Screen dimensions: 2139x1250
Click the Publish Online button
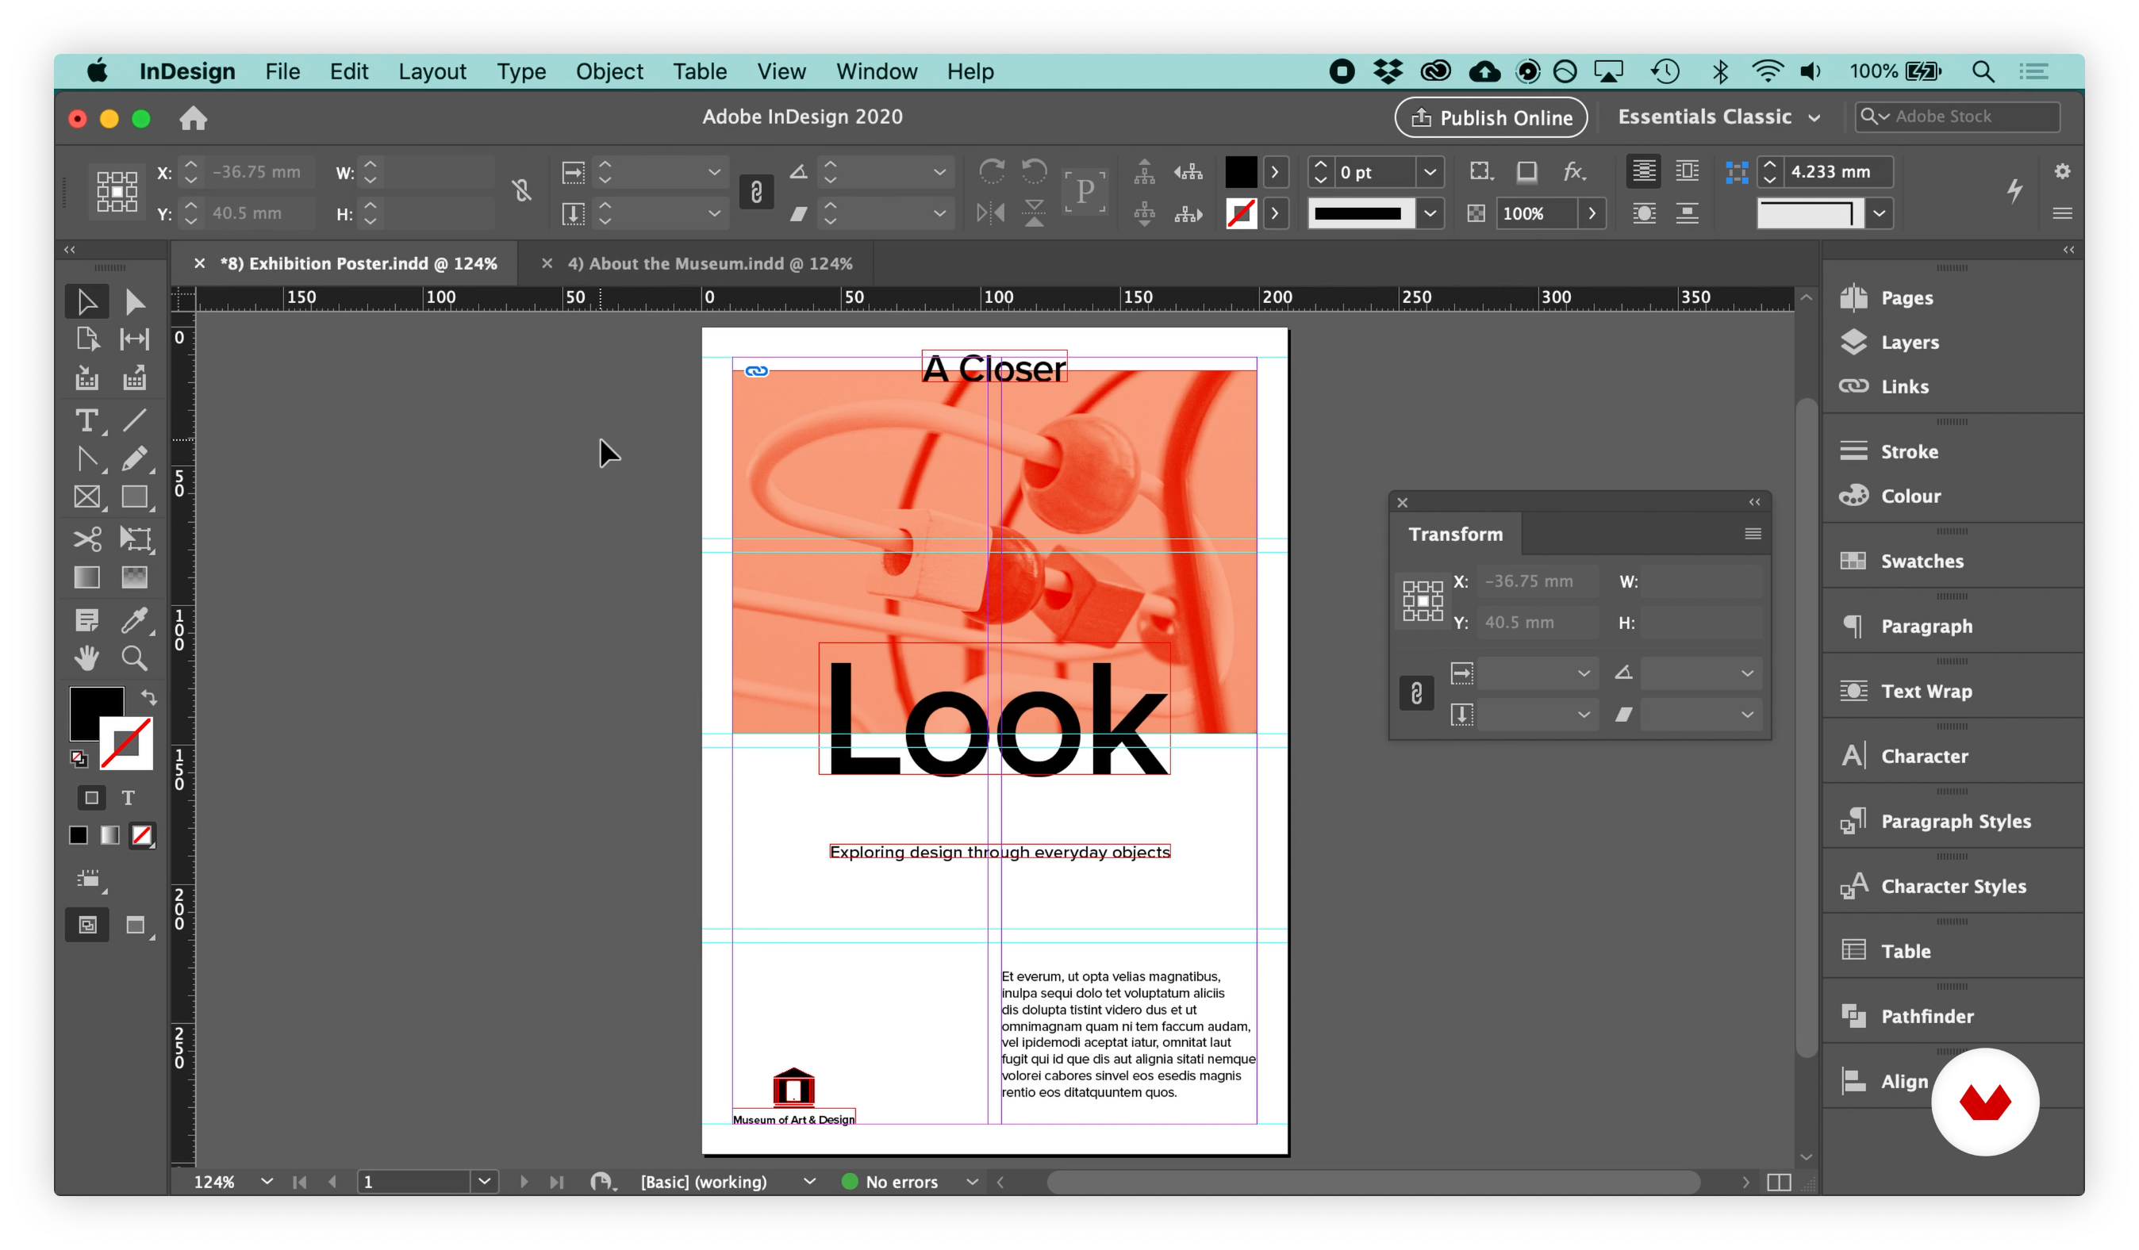point(1491,117)
